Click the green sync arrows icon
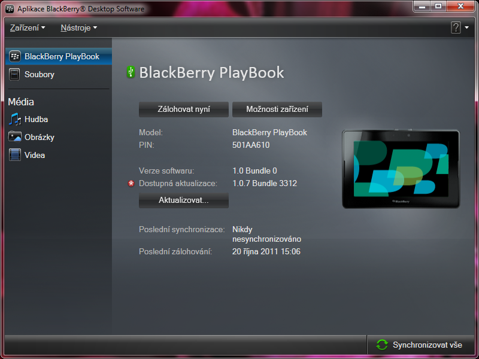The image size is (479, 359). point(382,345)
